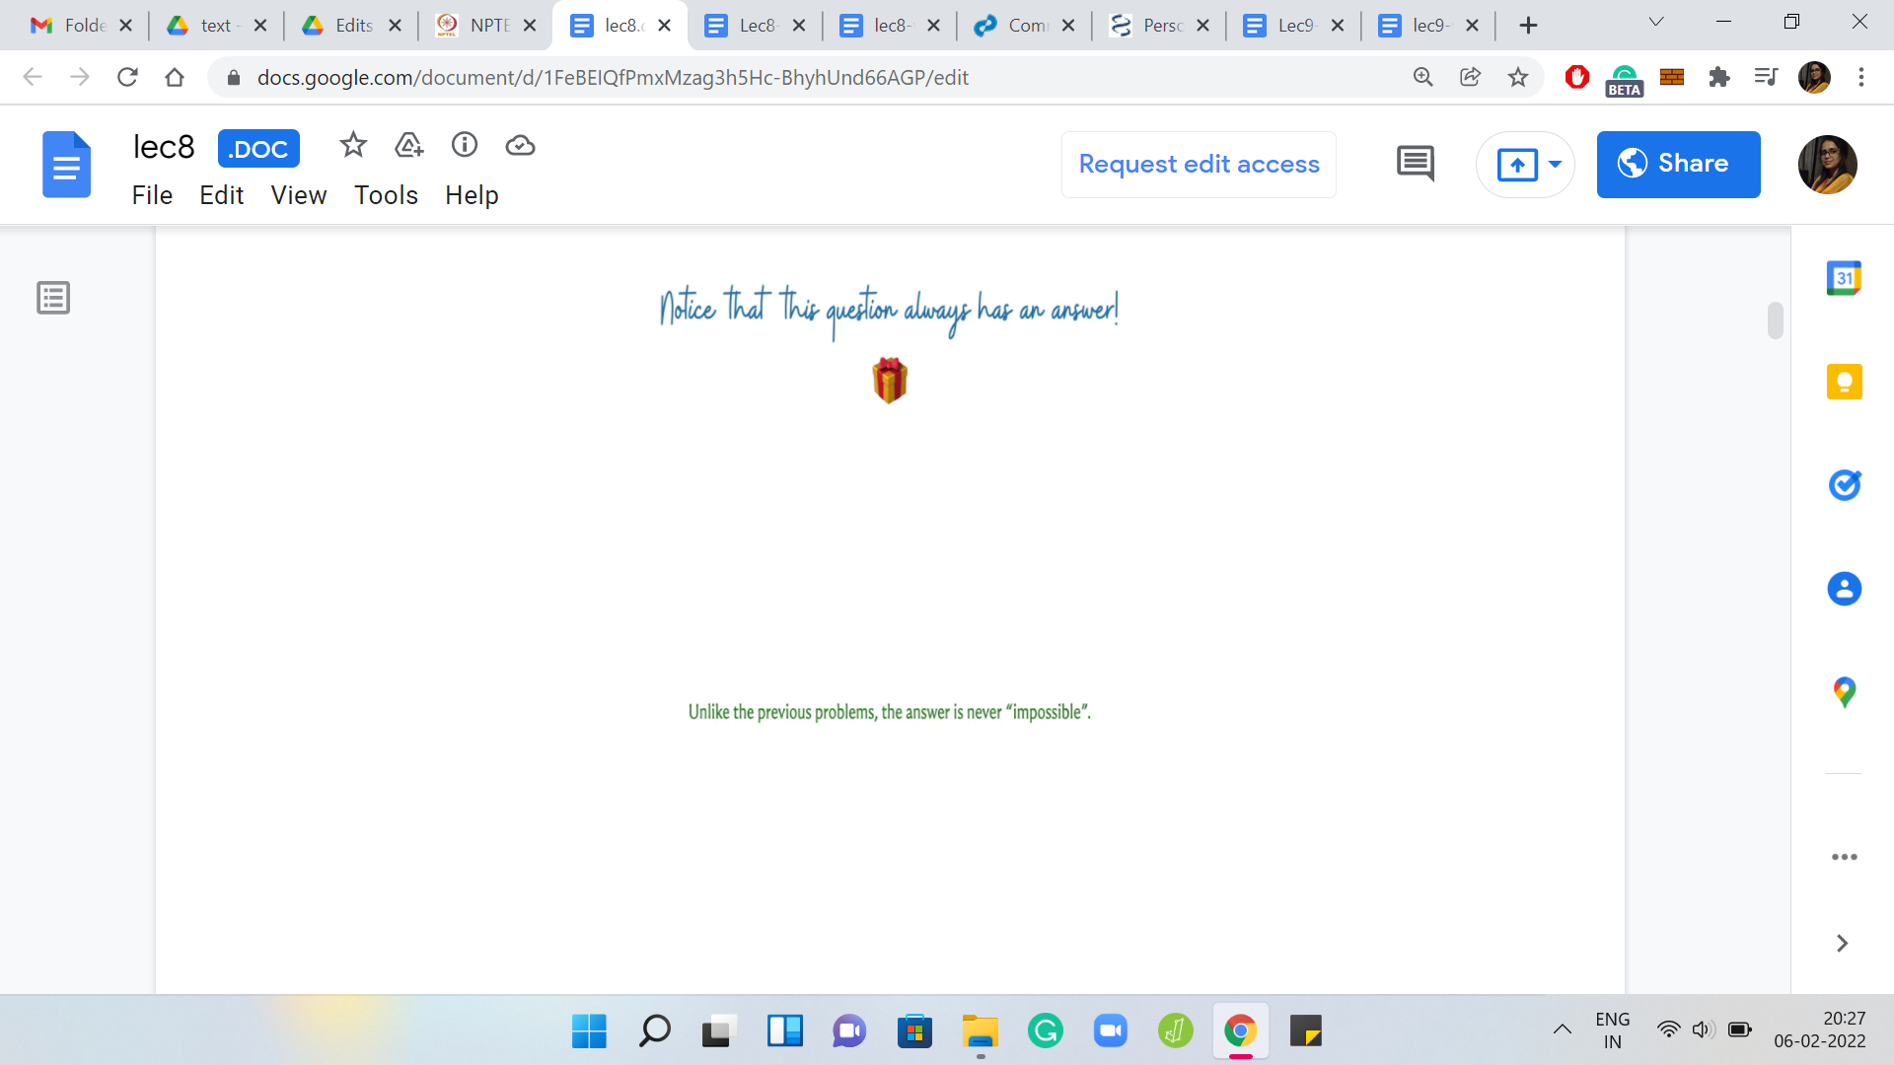
Task: Open Google Calendar side panel
Action: click(1844, 279)
